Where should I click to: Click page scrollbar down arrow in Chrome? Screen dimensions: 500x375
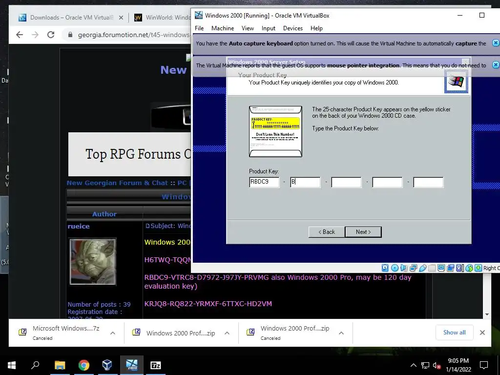point(487,314)
